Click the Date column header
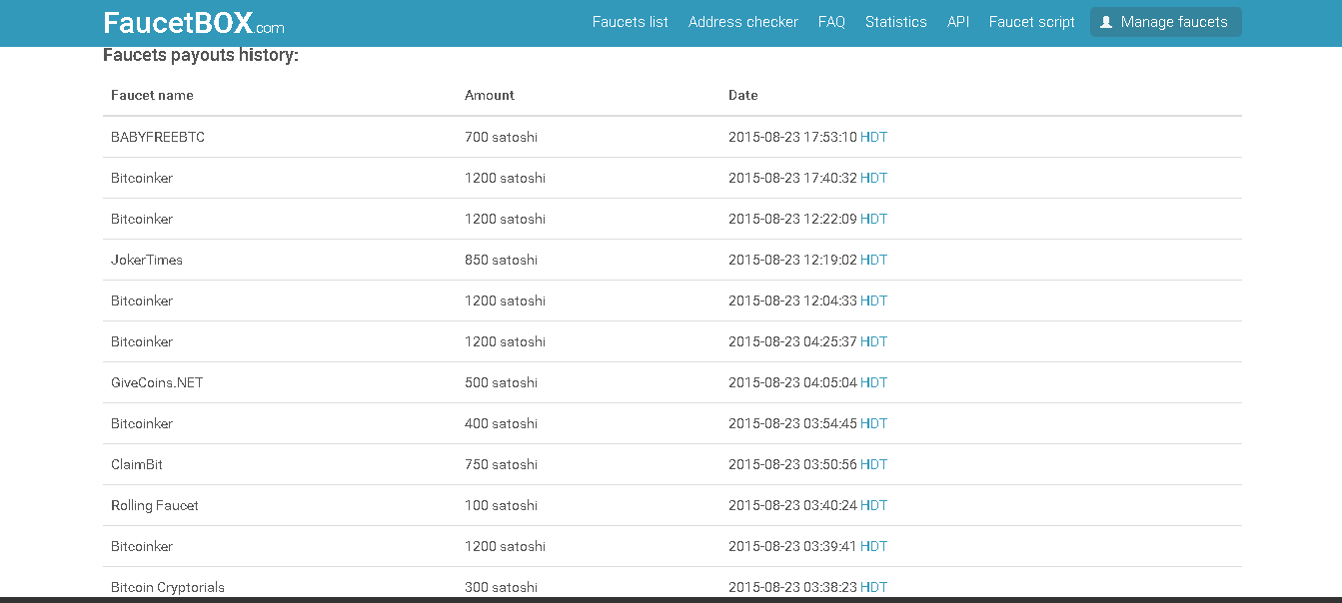Viewport: 1342px width, 603px height. (743, 95)
